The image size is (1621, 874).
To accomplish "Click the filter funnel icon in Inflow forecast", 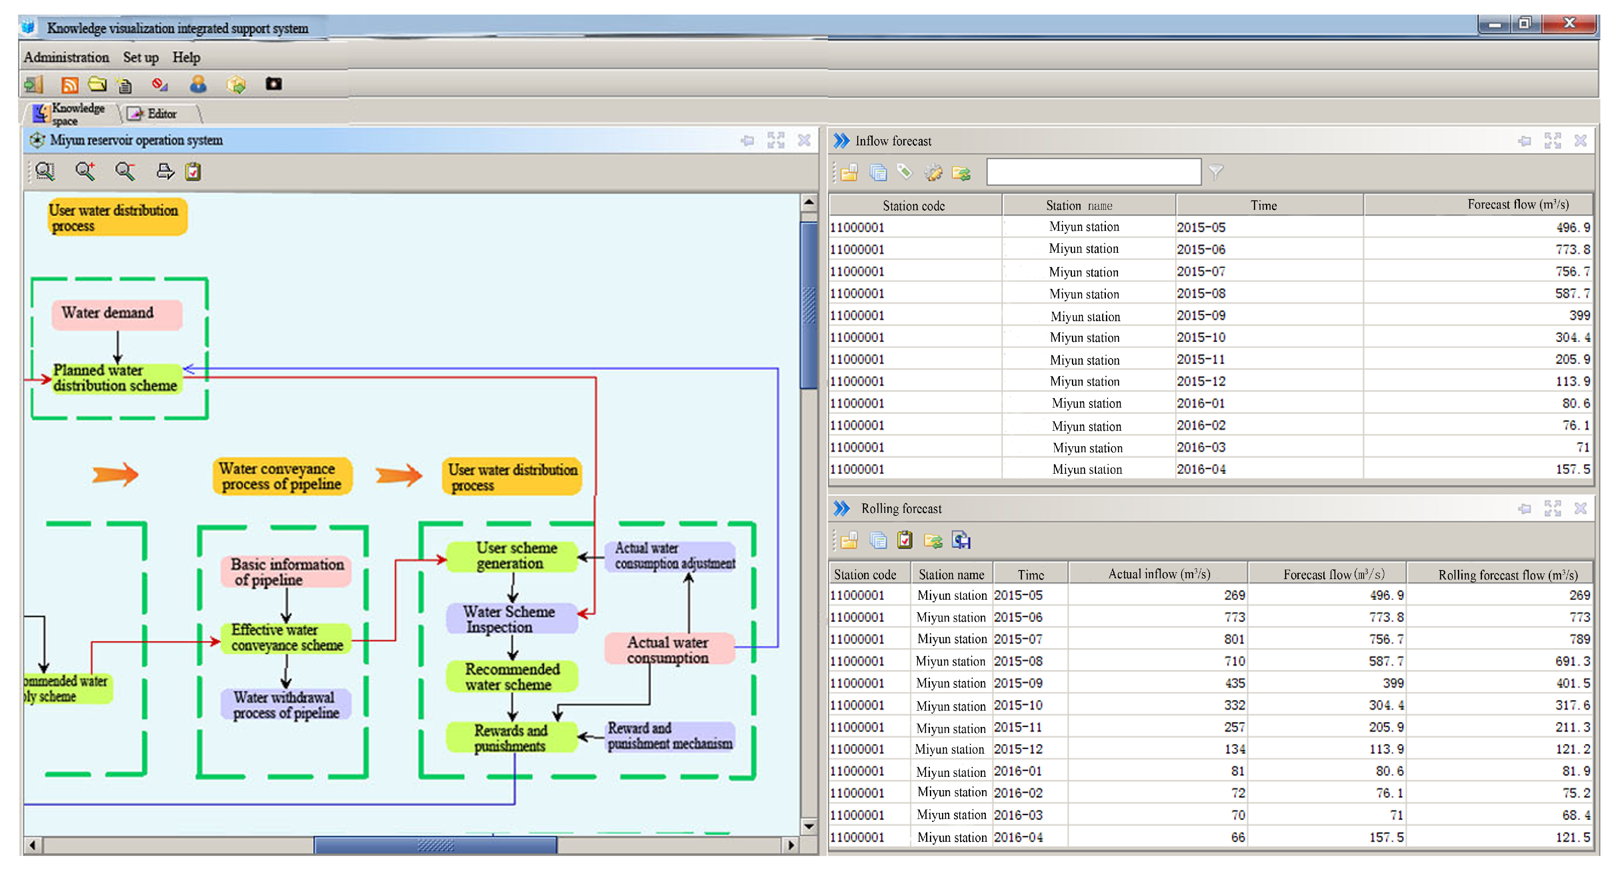I will pos(1216,172).
